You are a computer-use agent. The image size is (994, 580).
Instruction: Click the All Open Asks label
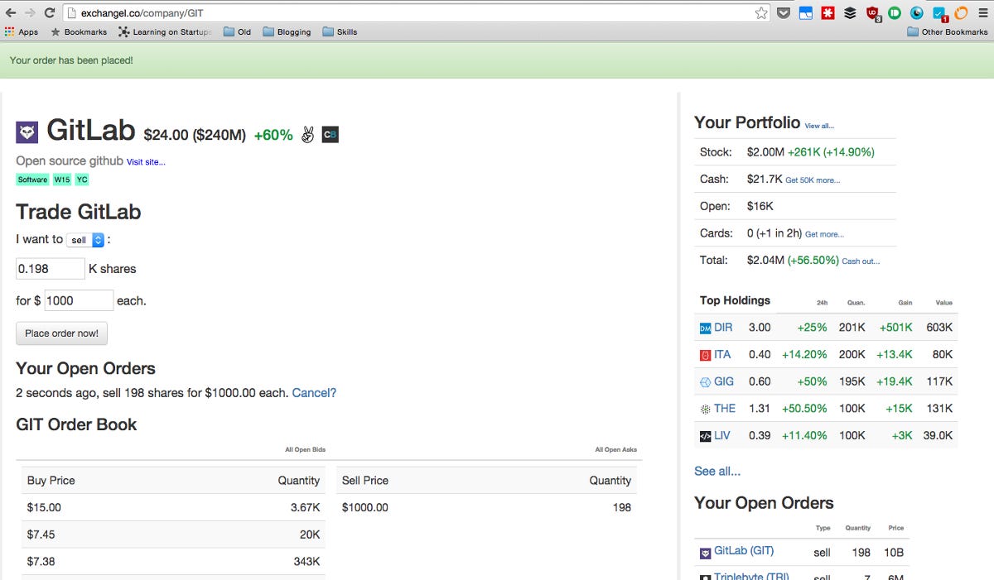[x=616, y=450]
